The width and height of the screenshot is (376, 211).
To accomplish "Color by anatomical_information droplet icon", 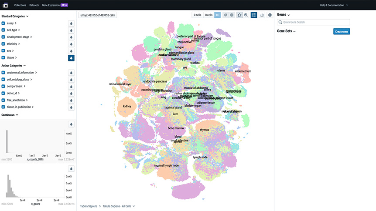I will 71,73.
